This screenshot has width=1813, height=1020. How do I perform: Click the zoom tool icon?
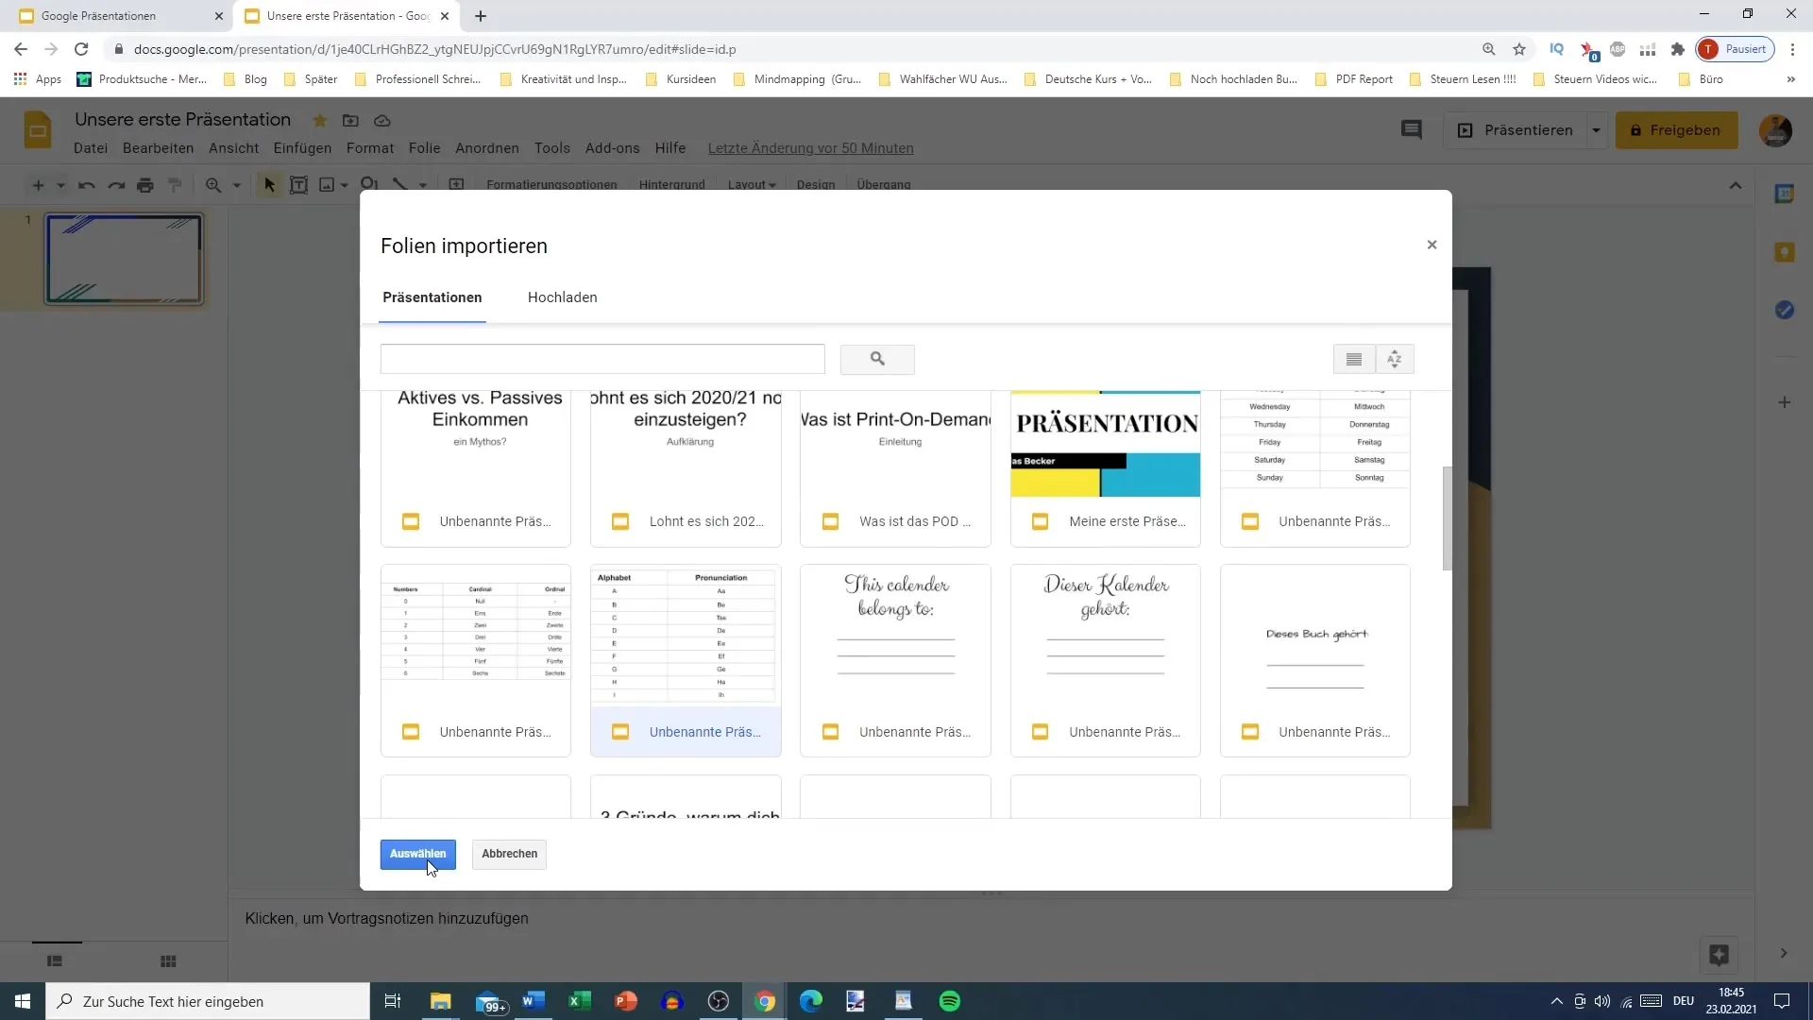pyautogui.click(x=214, y=185)
